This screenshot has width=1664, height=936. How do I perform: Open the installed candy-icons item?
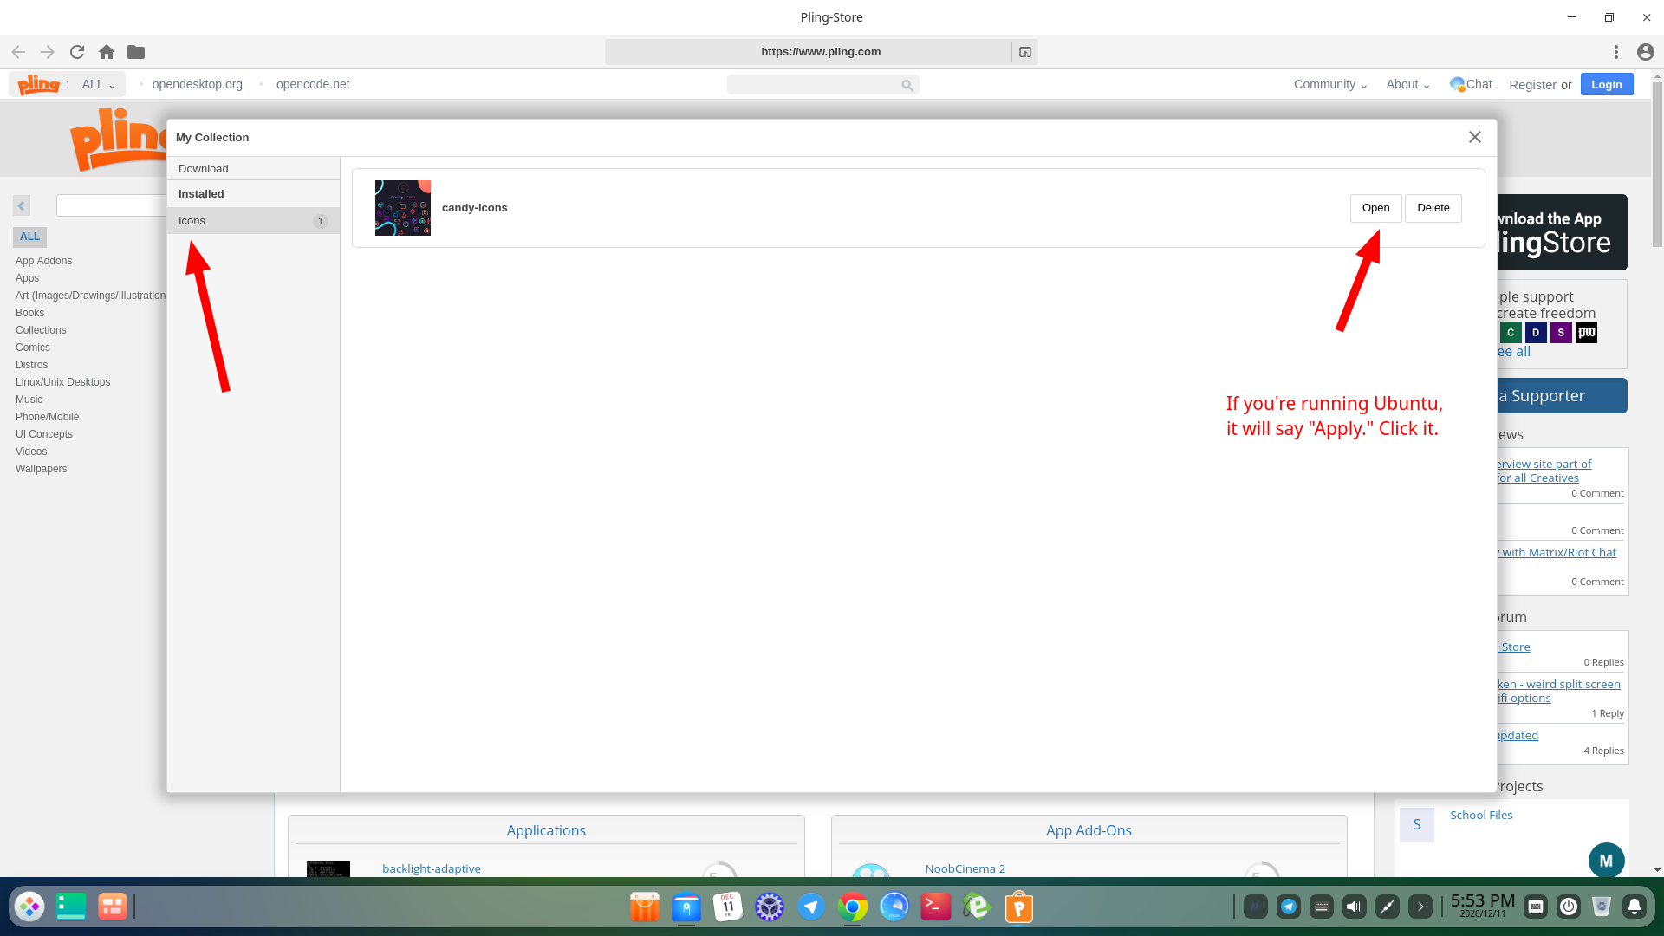coord(1375,208)
